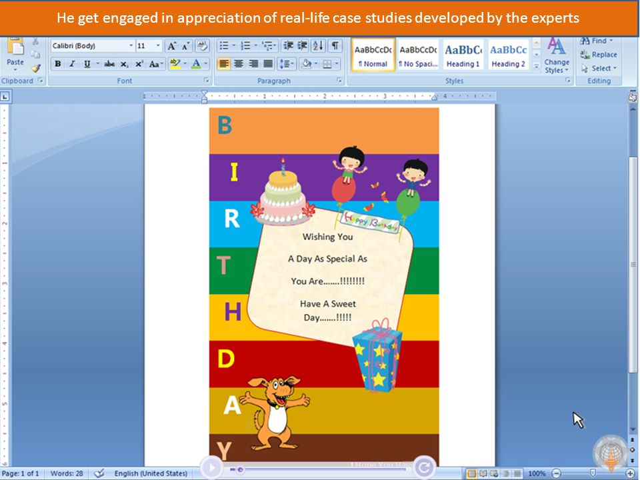
Task: Click the Paste clipboard icon
Action: (15, 47)
